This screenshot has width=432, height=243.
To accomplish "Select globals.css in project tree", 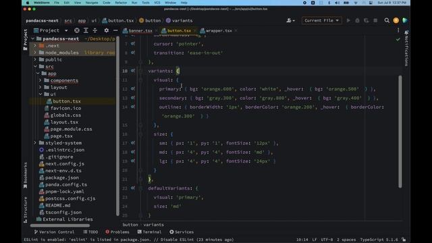I will [65, 115].
